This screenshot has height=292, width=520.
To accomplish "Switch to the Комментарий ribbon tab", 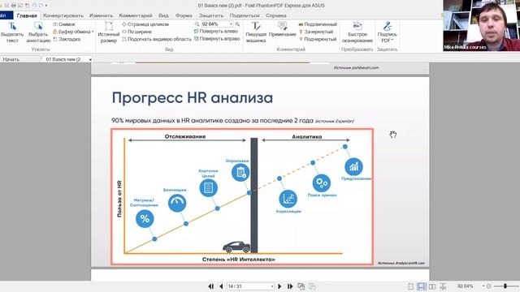I will pyautogui.click(x=136, y=15).
